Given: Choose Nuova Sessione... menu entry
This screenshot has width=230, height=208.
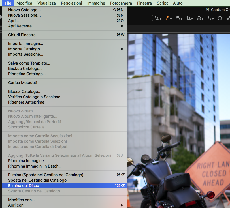Looking at the screenshot, I should click(65, 15).
